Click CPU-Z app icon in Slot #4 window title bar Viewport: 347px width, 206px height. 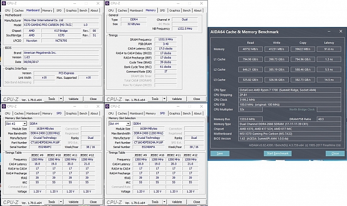tap(107, 107)
